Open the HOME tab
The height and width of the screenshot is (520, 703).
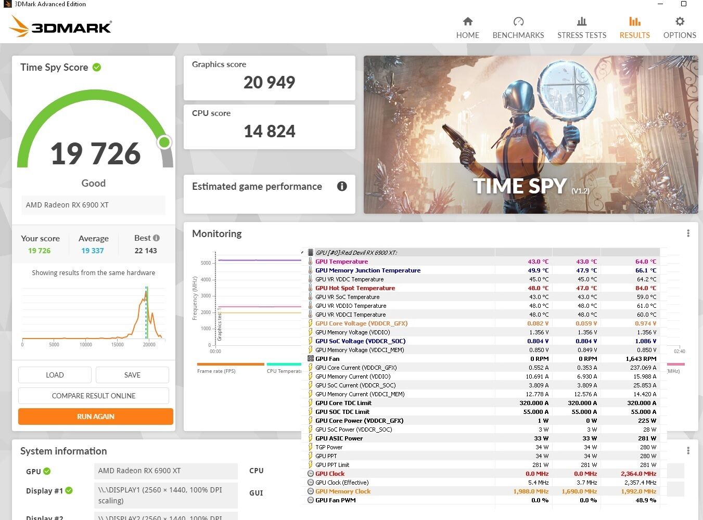coord(467,28)
